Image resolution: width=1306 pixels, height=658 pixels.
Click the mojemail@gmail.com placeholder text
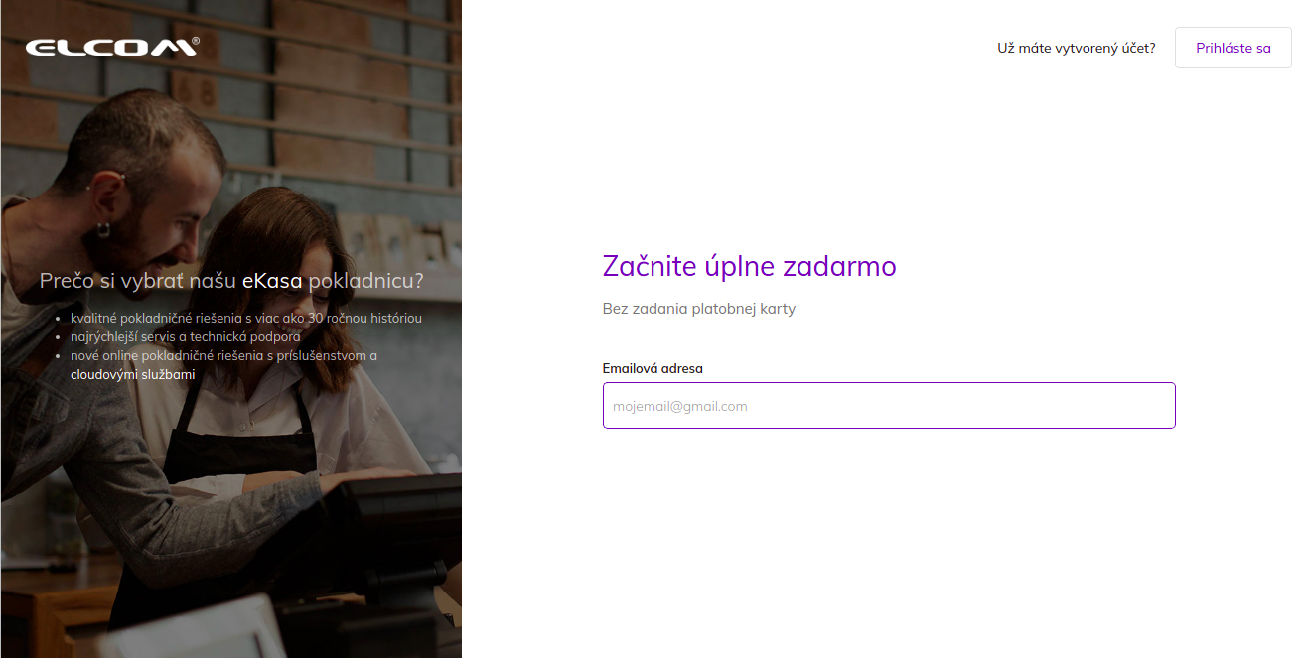click(x=680, y=407)
